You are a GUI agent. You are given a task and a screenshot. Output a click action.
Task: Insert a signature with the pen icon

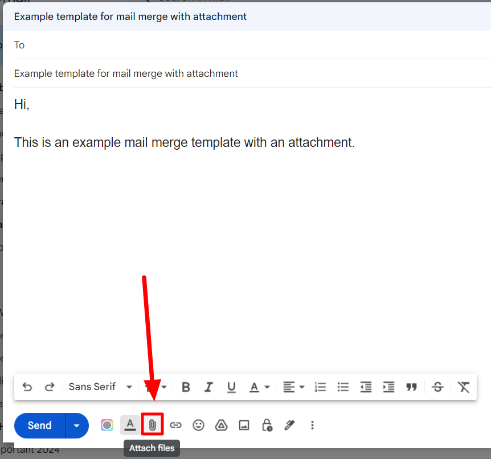(289, 425)
